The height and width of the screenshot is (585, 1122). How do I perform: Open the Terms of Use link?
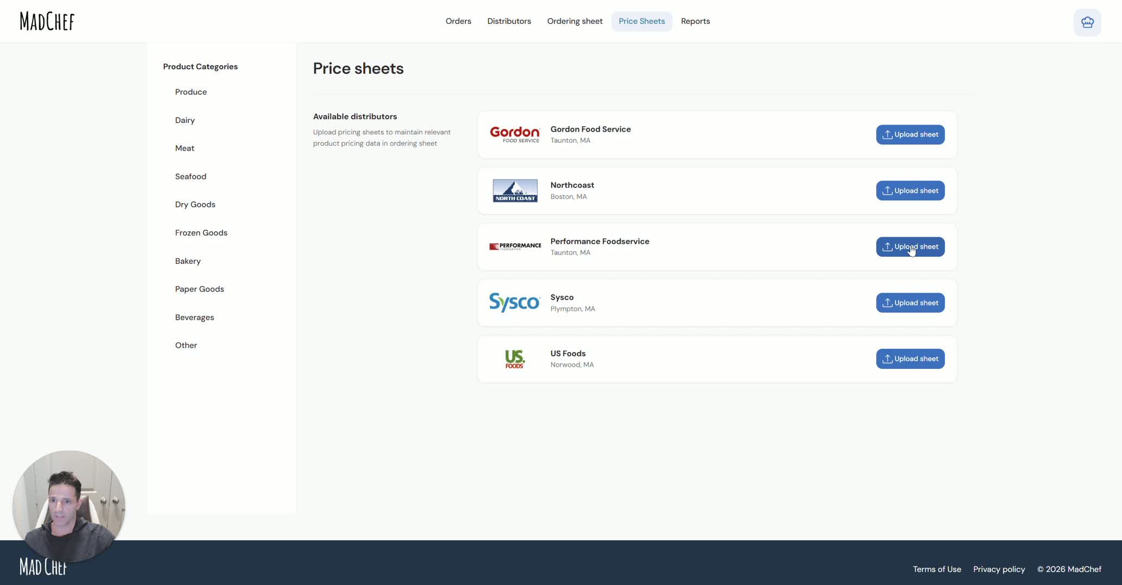click(937, 569)
